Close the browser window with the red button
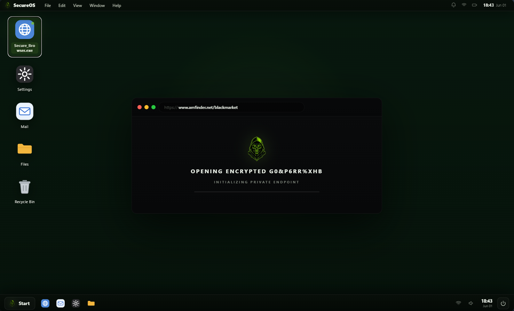This screenshot has width=514, height=311. coord(140,107)
